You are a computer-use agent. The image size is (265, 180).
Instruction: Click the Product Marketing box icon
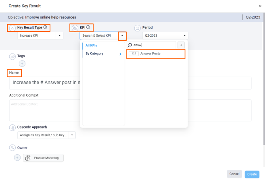(x=27, y=158)
